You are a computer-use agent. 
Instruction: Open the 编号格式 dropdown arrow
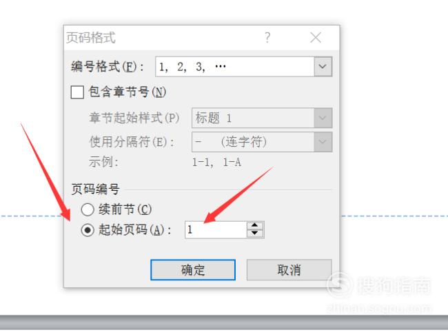pyautogui.click(x=323, y=67)
